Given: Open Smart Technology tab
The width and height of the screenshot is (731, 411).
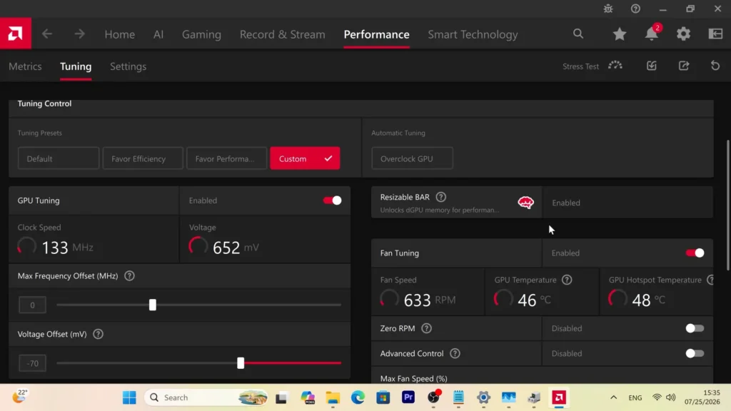Looking at the screenshot, I should (473, 34).
